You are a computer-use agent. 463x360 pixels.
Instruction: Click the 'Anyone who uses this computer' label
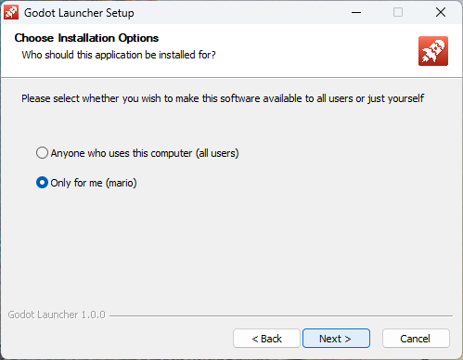pyautogui.click(x=145, y=153)
